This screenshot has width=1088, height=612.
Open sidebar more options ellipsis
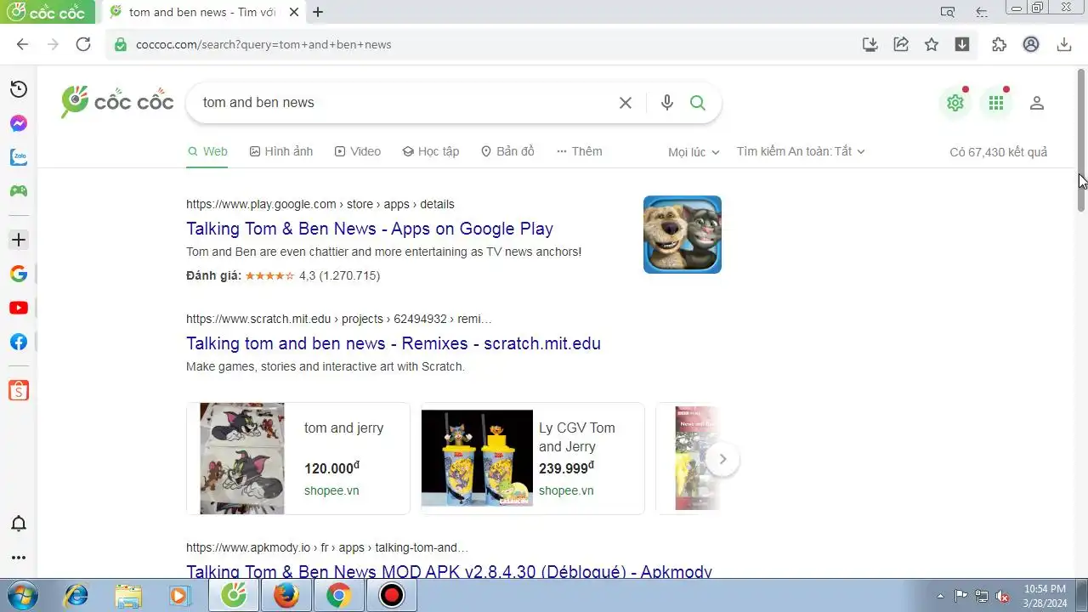[18, 558]
